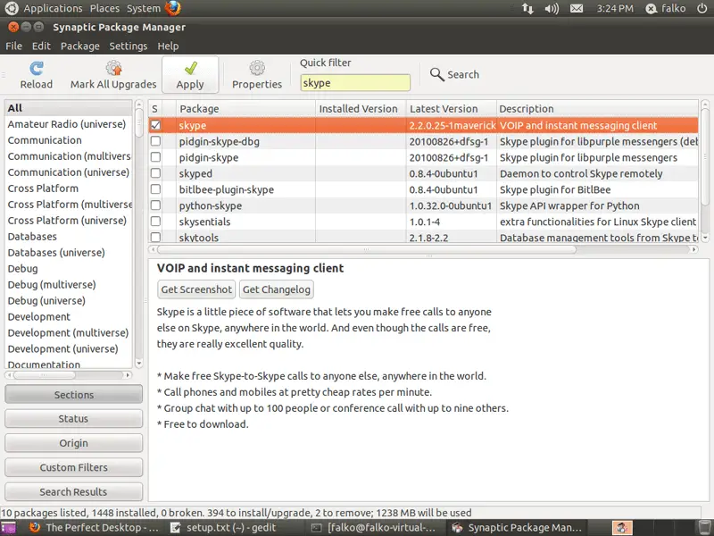Click the Search magnifier icon
This screenshot has height=536, width=714.
[x=436, y=74]
